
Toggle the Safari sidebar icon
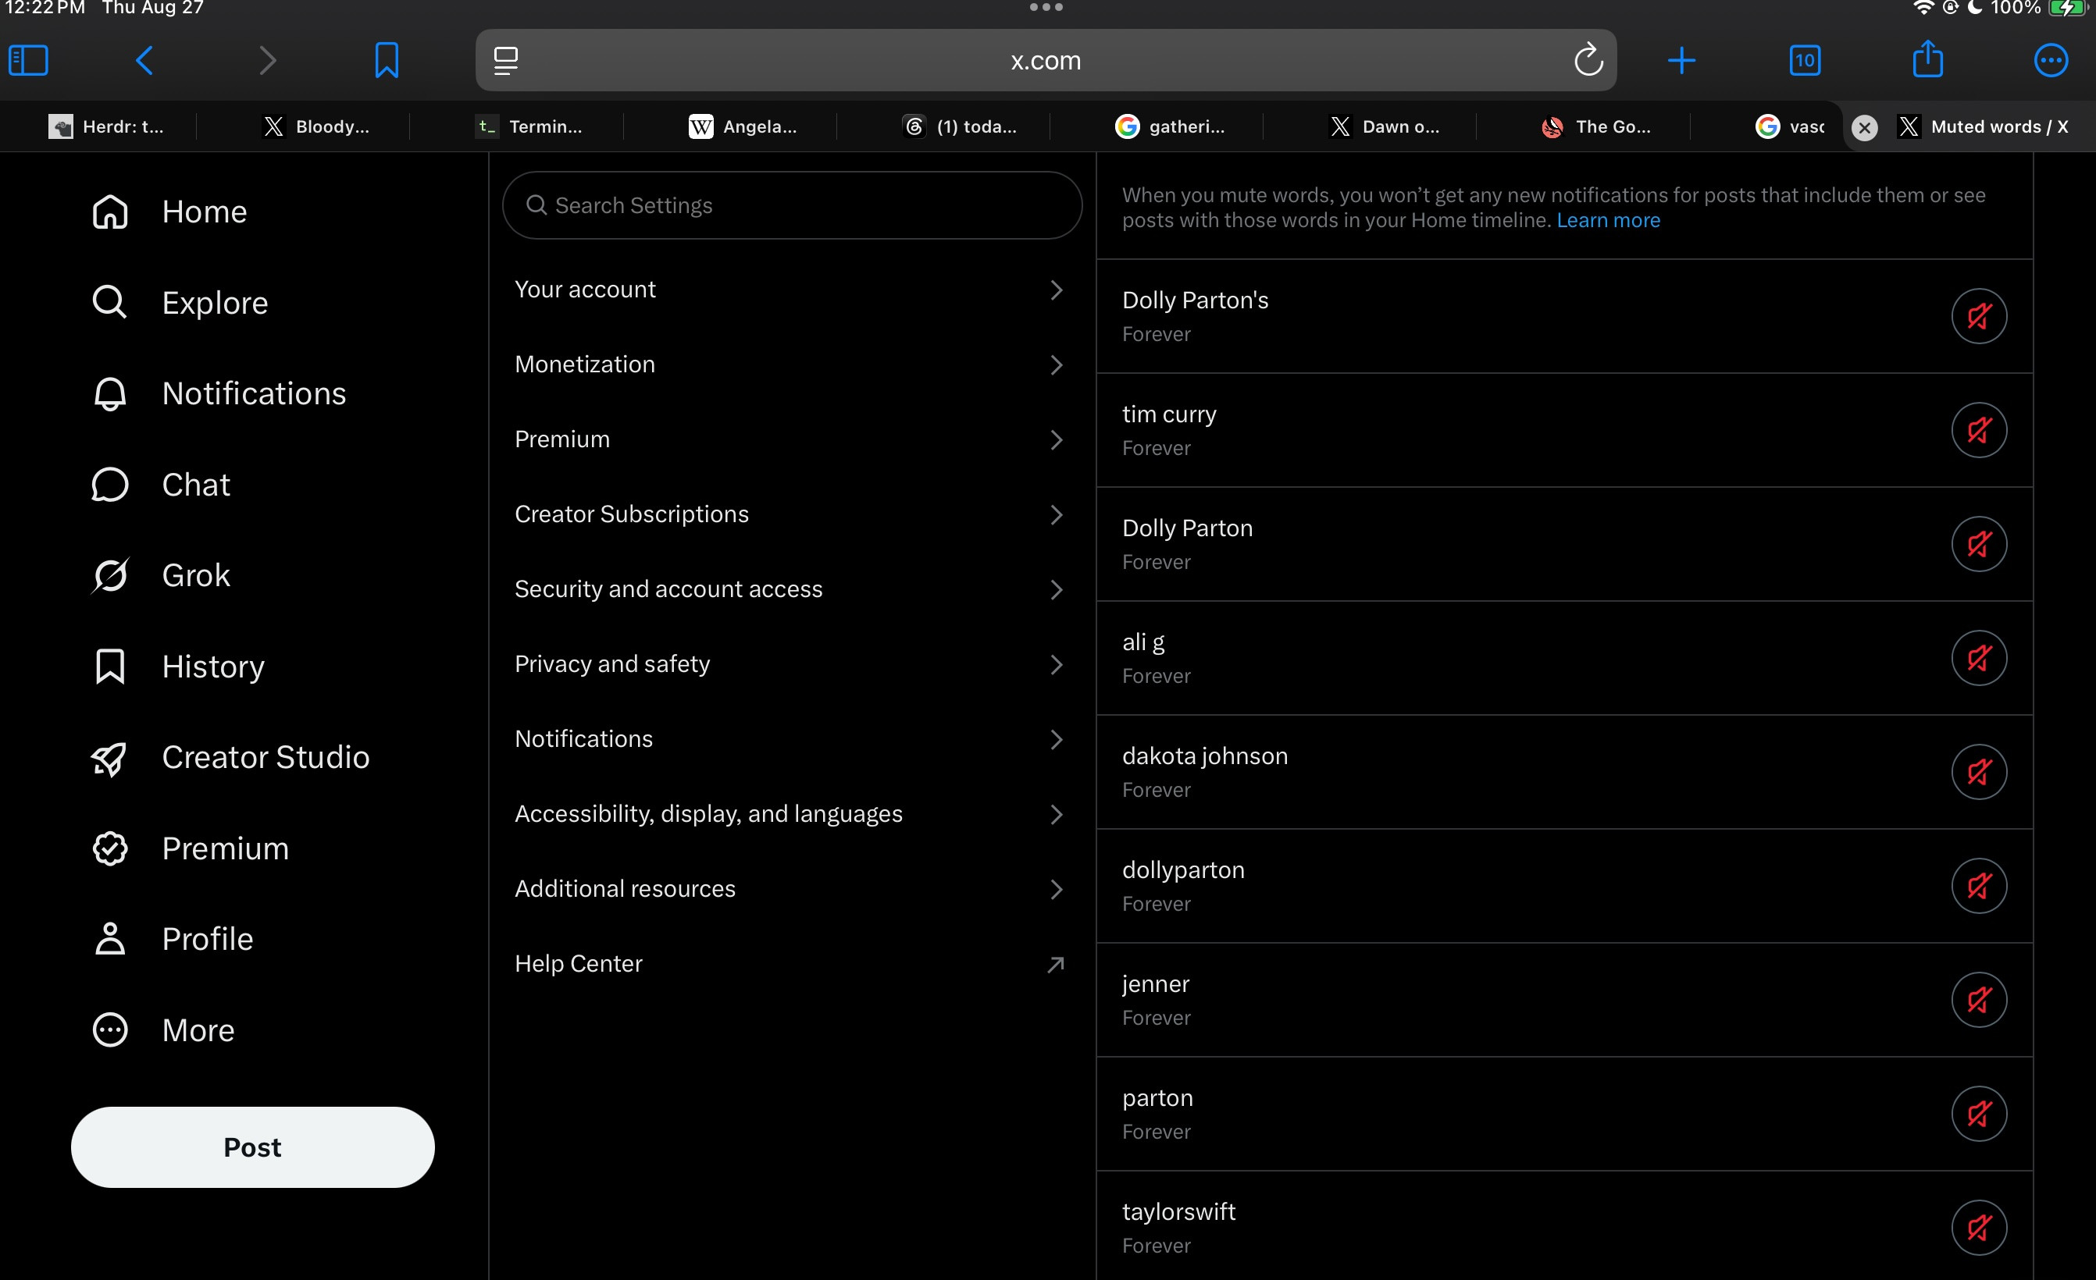coord(28,60)
